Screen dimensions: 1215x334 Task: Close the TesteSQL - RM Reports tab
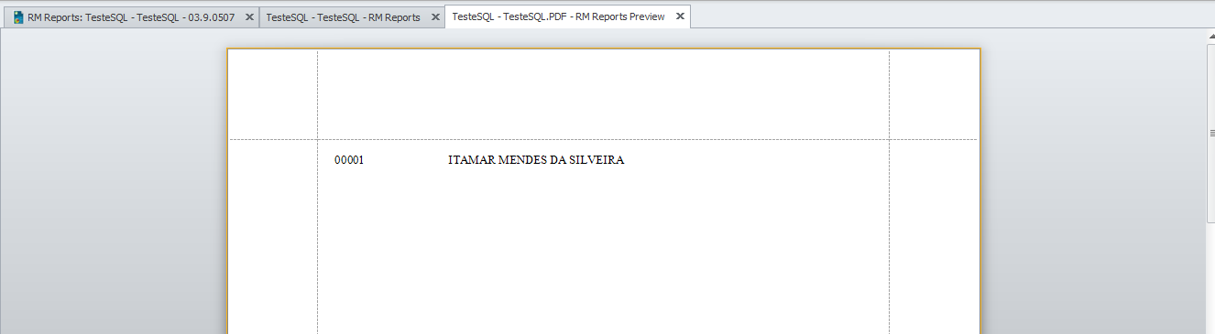[x=435, y=17]
